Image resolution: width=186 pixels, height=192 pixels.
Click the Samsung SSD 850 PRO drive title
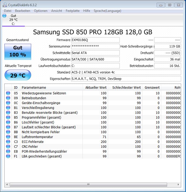click(x=93, y=32)
